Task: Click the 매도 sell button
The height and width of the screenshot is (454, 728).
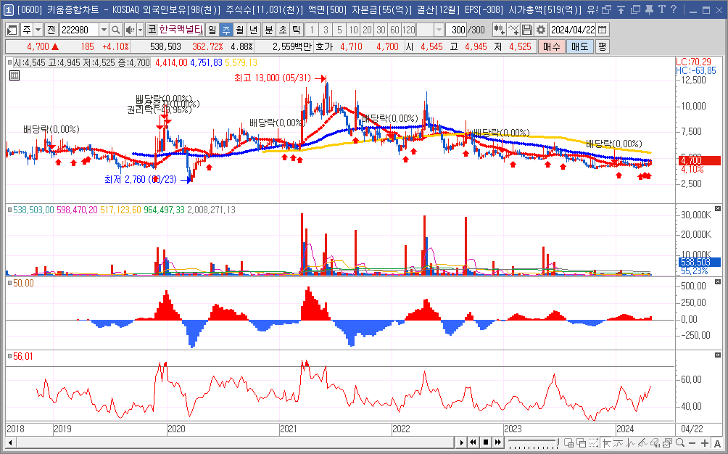Action: (580, 46)
